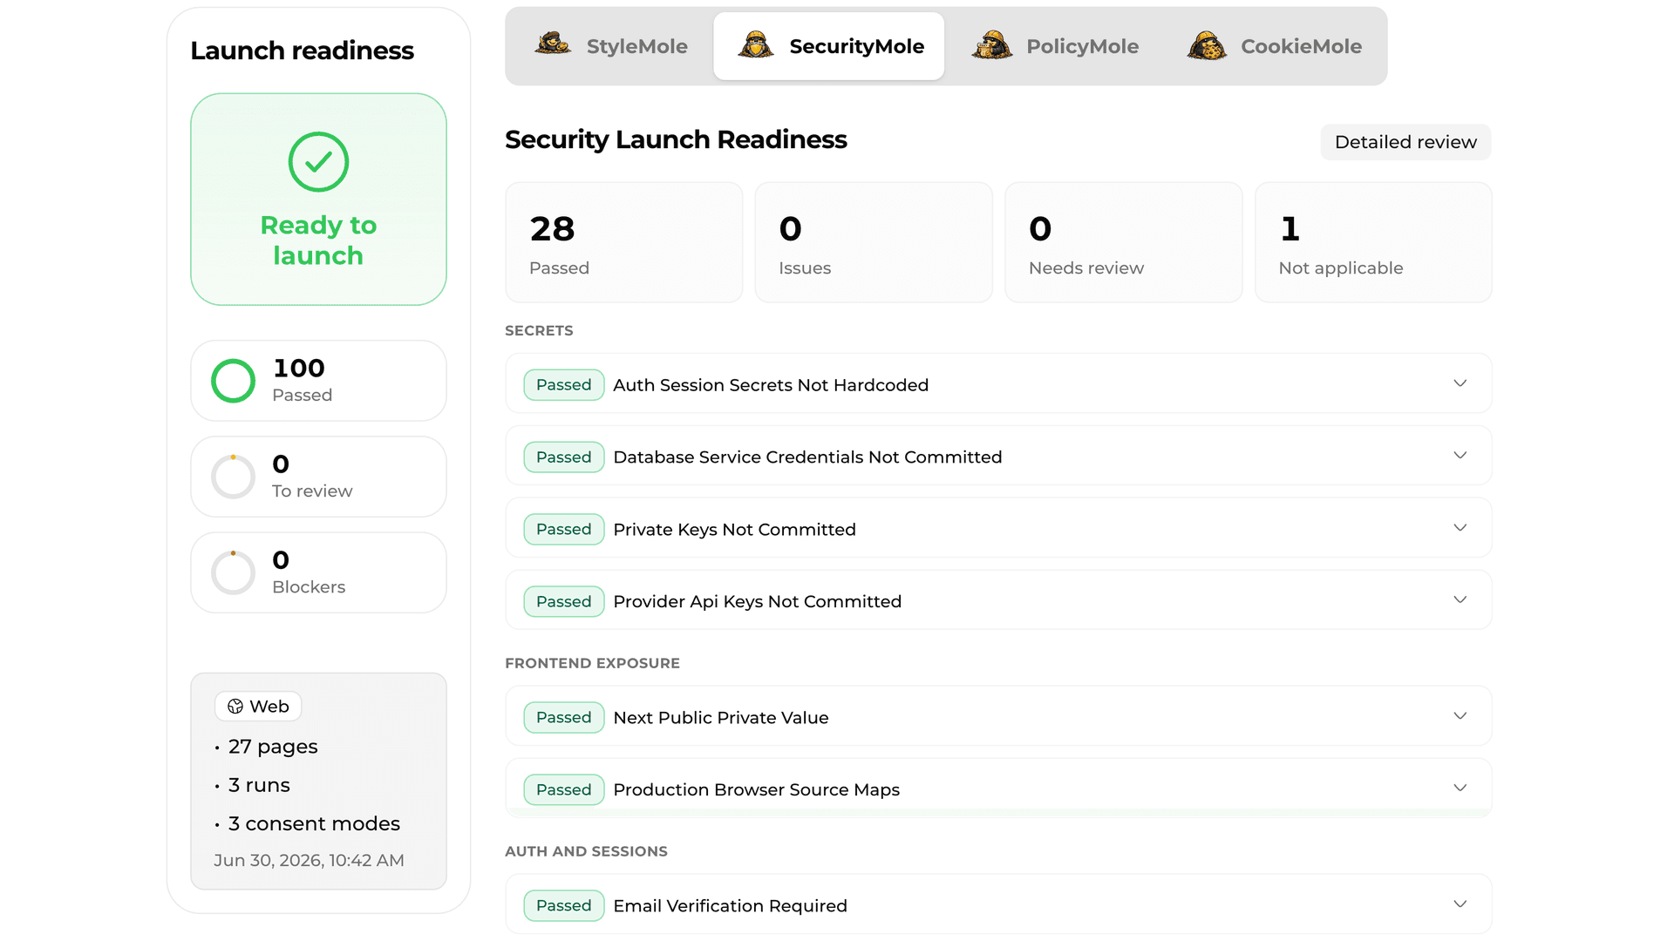Click Passed badge on Email Verification Required
The width and height of the screenshot is (1674, 941).
(x=564, y=906)
